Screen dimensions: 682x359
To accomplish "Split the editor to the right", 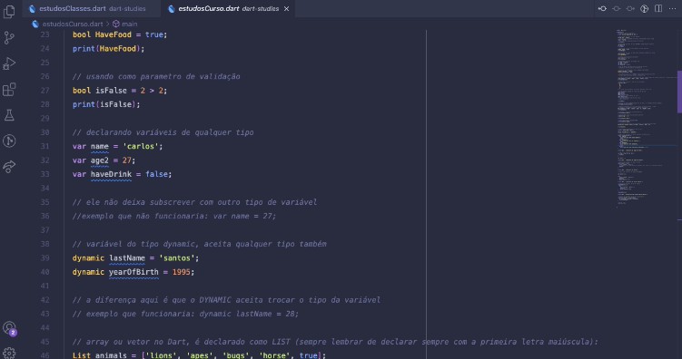I will (658, 9).
